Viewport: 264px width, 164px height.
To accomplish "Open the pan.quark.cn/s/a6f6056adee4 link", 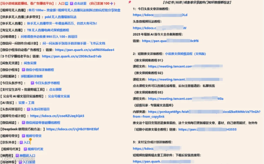I will tap(85, 50).
